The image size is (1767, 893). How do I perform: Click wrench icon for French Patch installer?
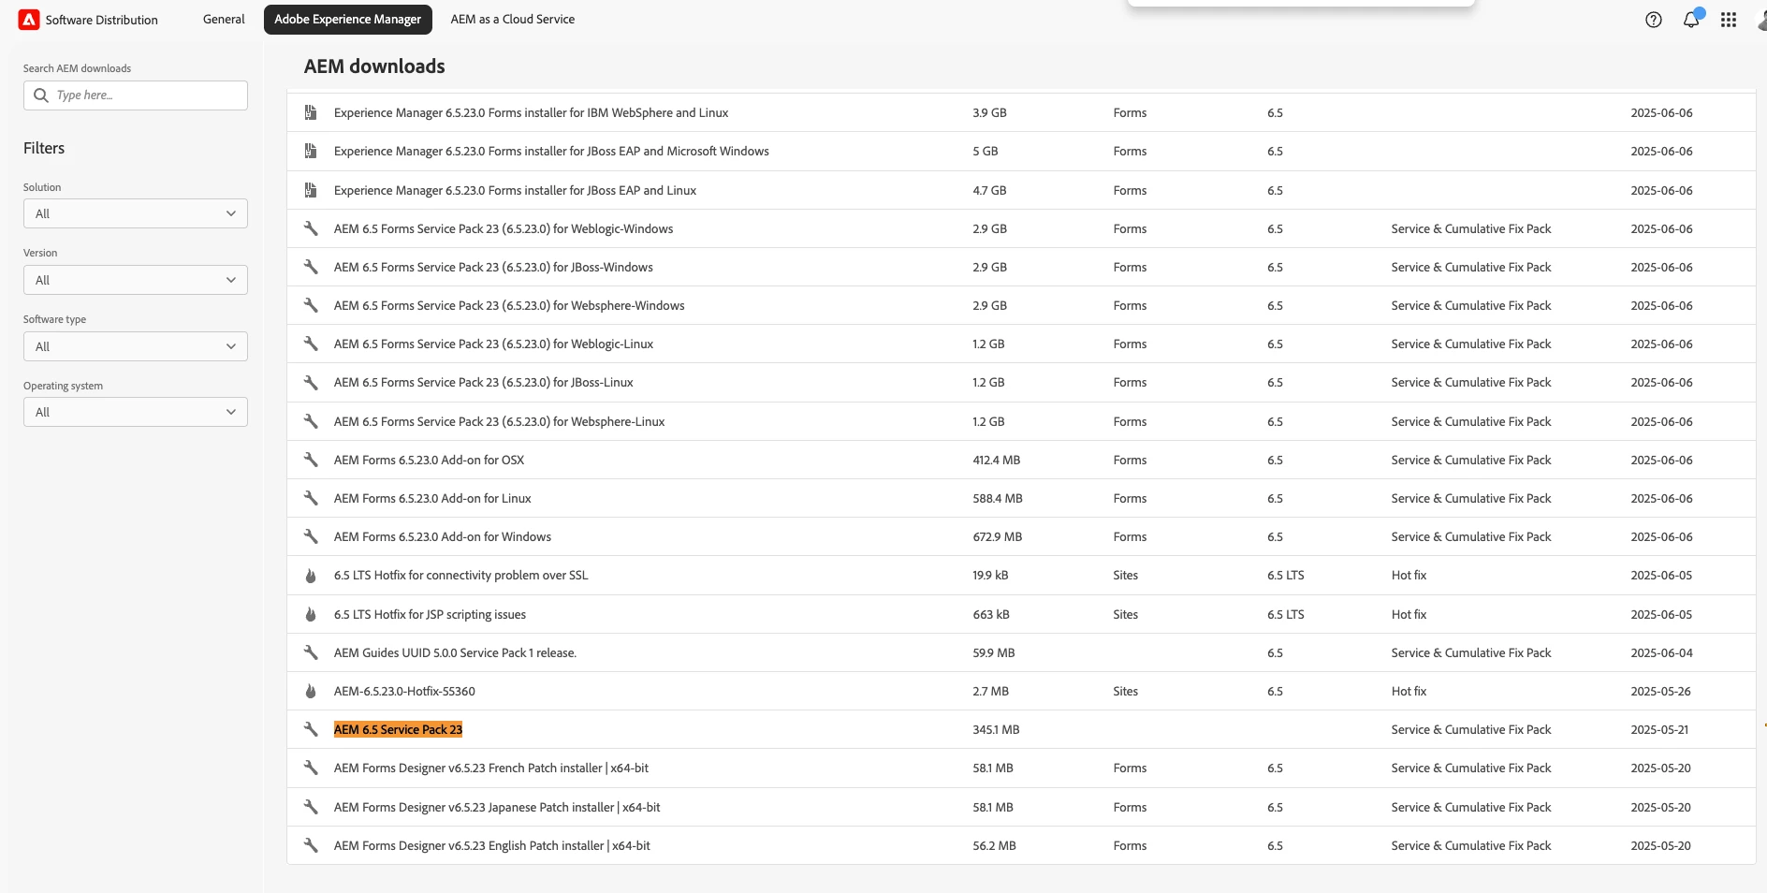[311, 768]
